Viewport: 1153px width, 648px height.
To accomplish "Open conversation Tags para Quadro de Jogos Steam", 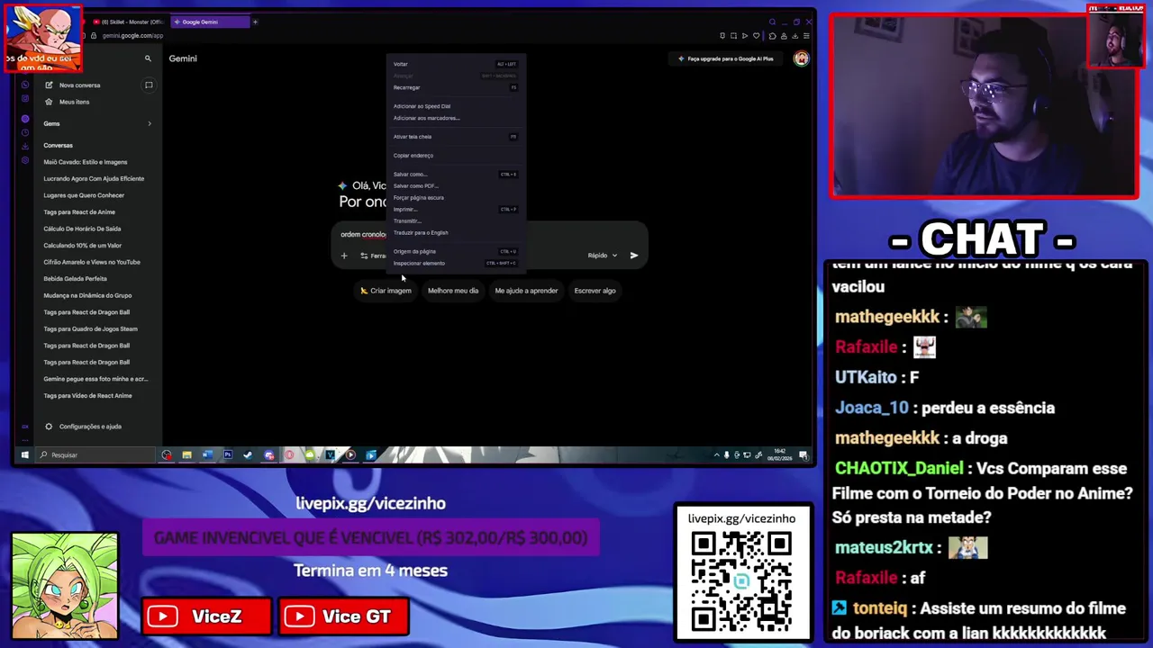I will 90,328.
